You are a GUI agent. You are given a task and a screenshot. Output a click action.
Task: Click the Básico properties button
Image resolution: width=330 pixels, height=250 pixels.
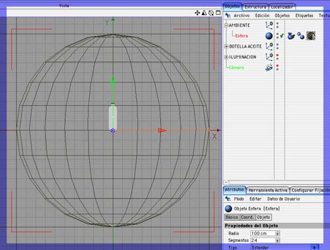pos(232,217)
